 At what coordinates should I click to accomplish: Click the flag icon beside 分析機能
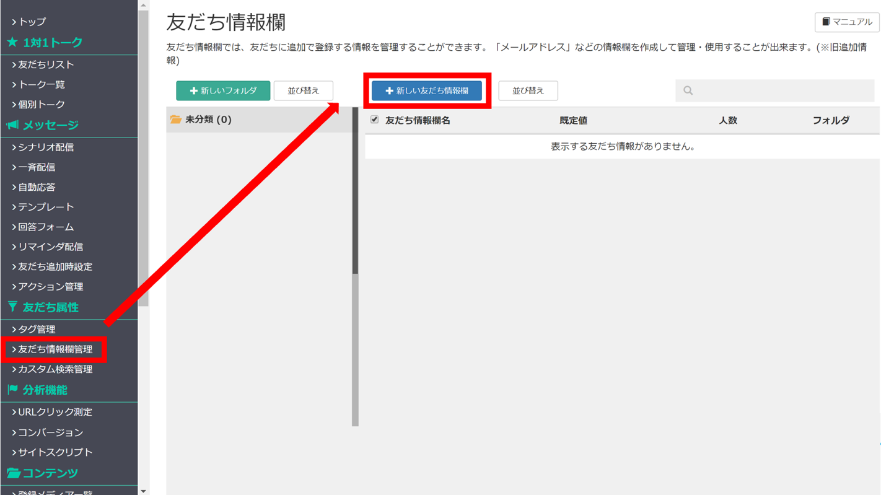pyautogui.click(x=12, y=390)
